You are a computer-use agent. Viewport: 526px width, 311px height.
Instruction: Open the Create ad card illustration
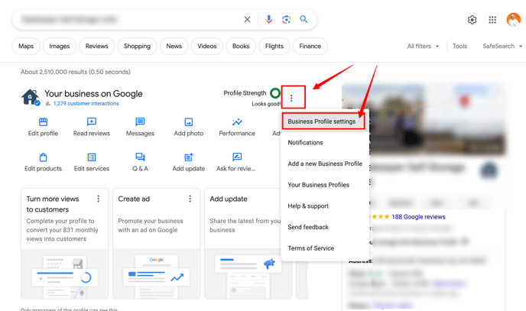point(156,274)
